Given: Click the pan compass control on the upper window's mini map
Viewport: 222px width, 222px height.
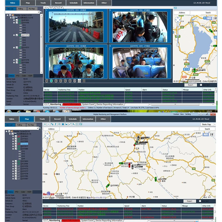Looking at the screenshot, I should [178, 20].
